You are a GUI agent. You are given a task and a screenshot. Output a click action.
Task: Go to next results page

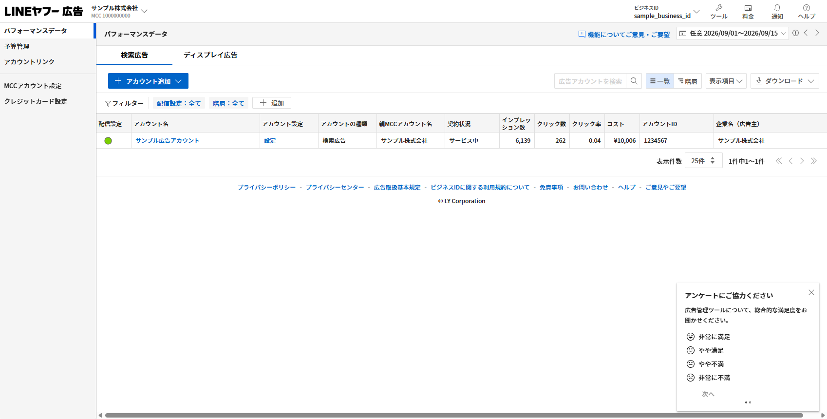pyautogui.click(x=802, y=161)
